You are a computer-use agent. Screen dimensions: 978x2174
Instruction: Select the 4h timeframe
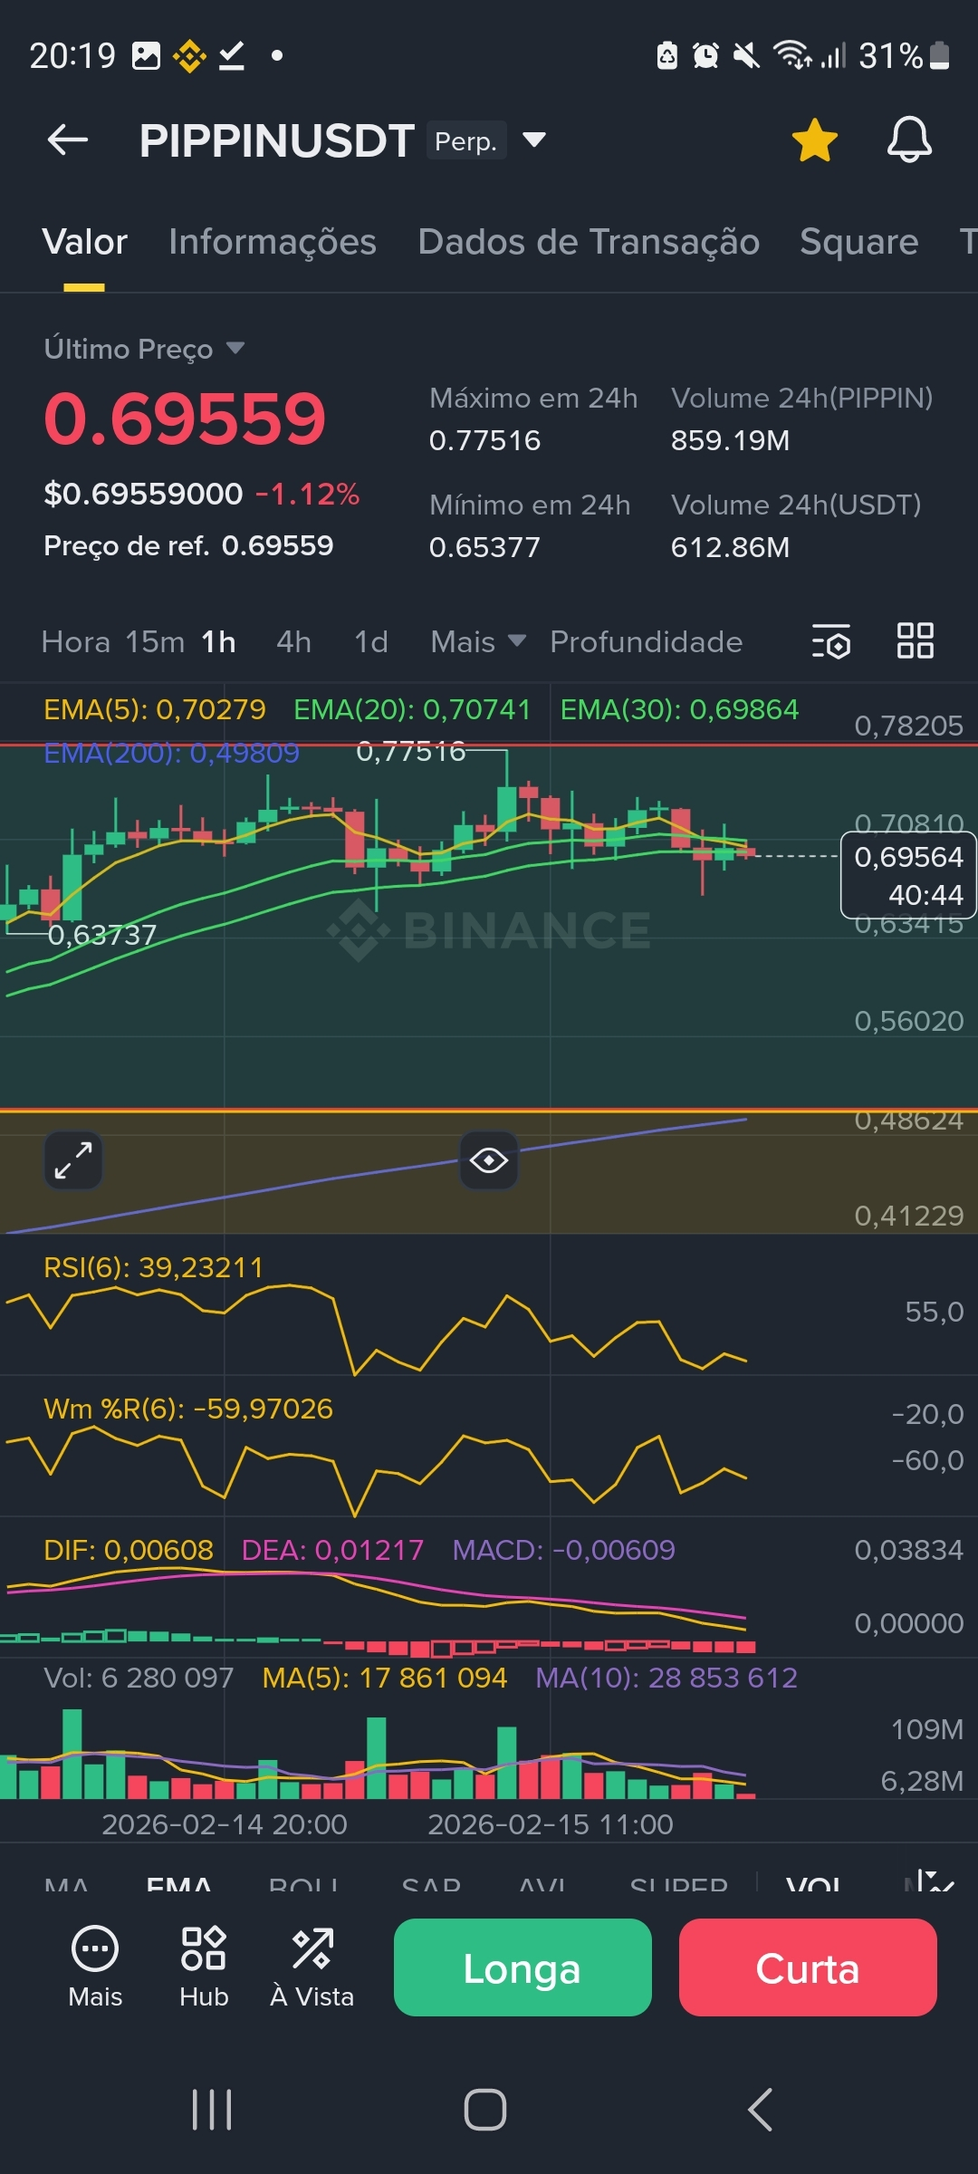pos(293,642)
